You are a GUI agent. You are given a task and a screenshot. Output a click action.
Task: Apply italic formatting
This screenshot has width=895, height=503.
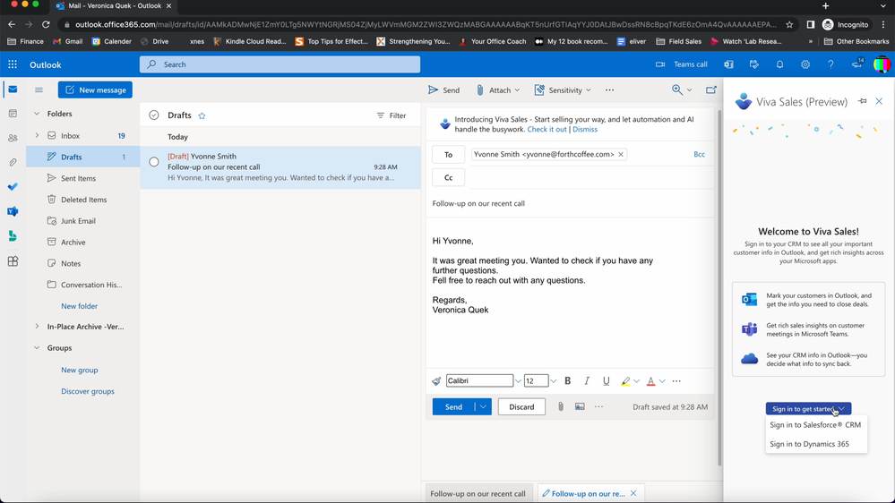[x=586, y=381]
